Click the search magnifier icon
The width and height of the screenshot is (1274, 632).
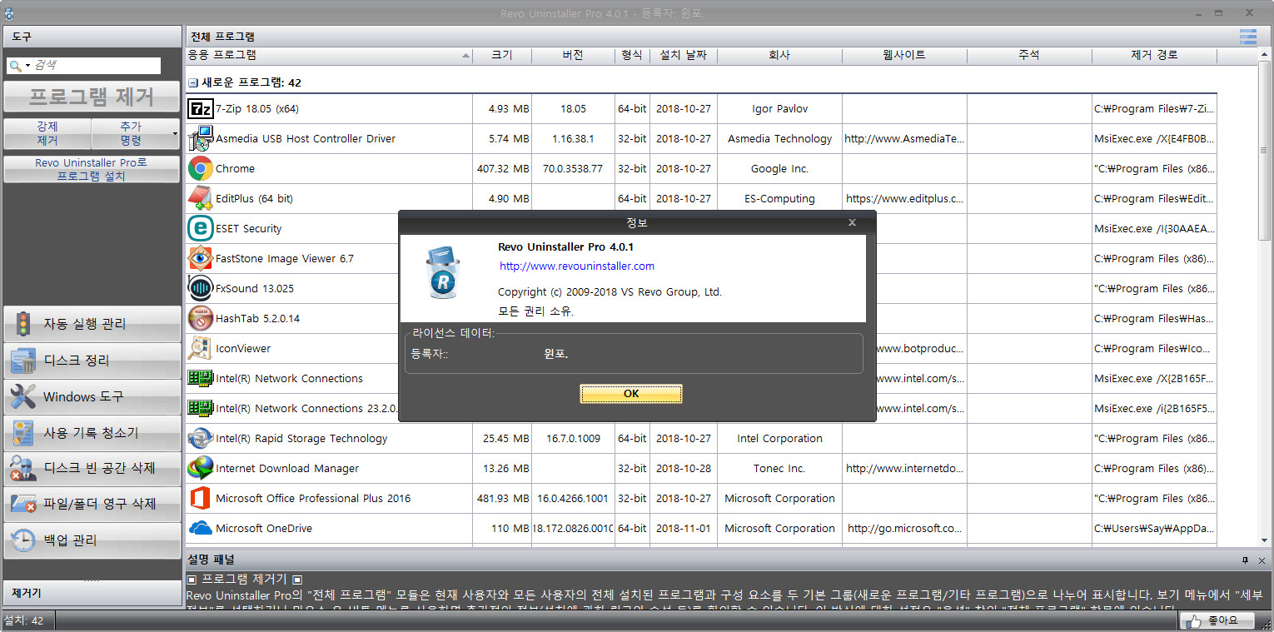(15, 66)
